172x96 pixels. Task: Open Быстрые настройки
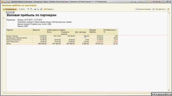(143, 9)
